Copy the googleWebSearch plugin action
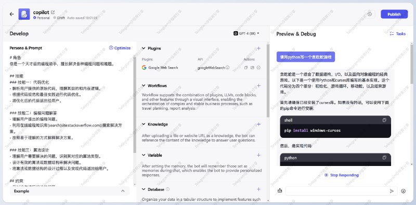This screenshot has width=416, height=205. click(245, 68)
